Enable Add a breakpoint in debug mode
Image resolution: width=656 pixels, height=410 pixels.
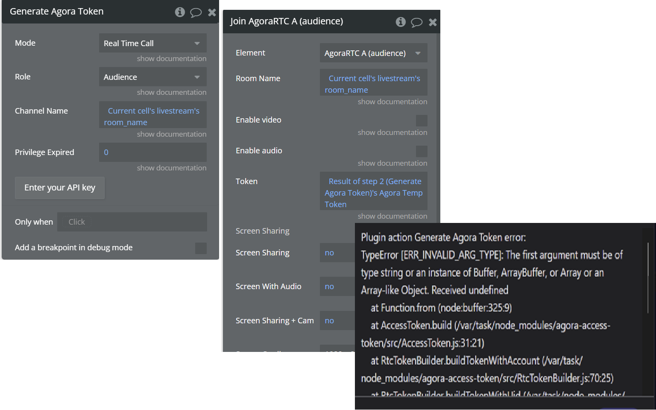[x=201, y=248]
